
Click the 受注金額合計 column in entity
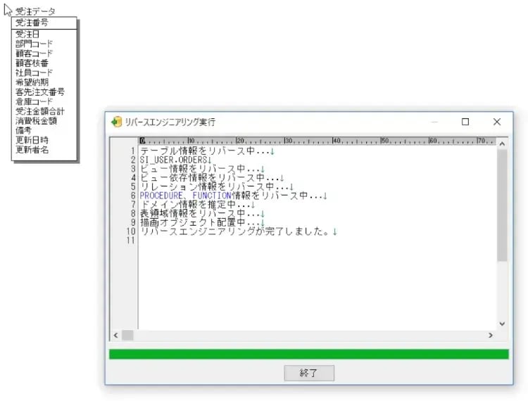coord(40,111)
